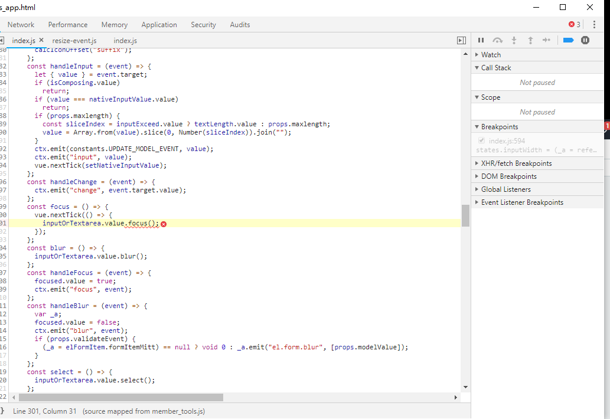Click the highlighted line 301 focus() code
Screen dimensions: 610x419
click(x=101, y=223)
